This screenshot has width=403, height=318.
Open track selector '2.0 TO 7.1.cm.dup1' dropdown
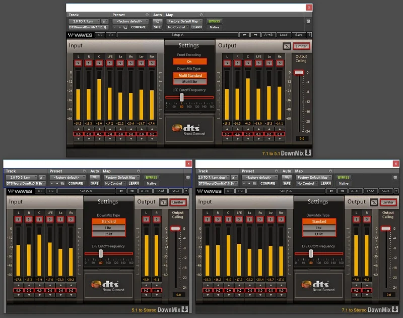click(x=214, y=177)
